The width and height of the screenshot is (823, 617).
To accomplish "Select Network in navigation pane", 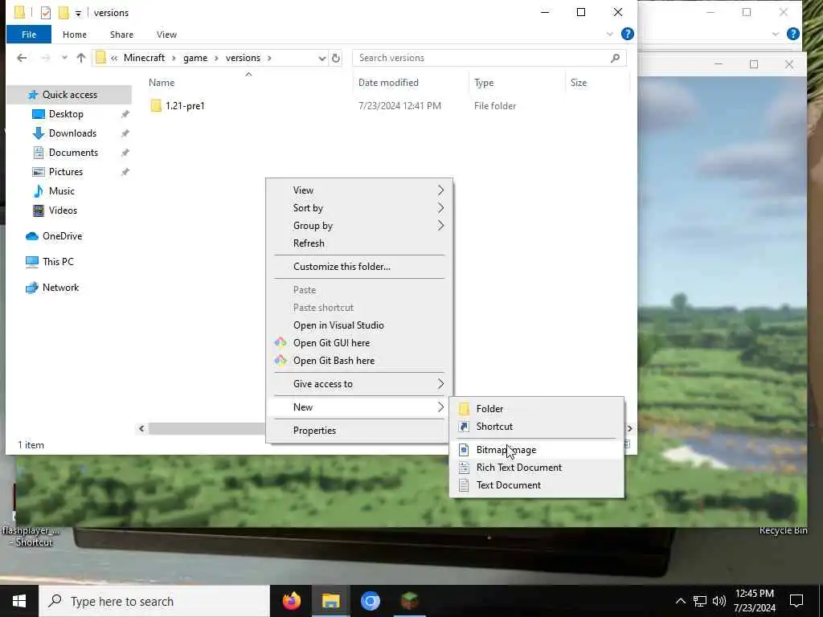I will click(x=60, y=288).
